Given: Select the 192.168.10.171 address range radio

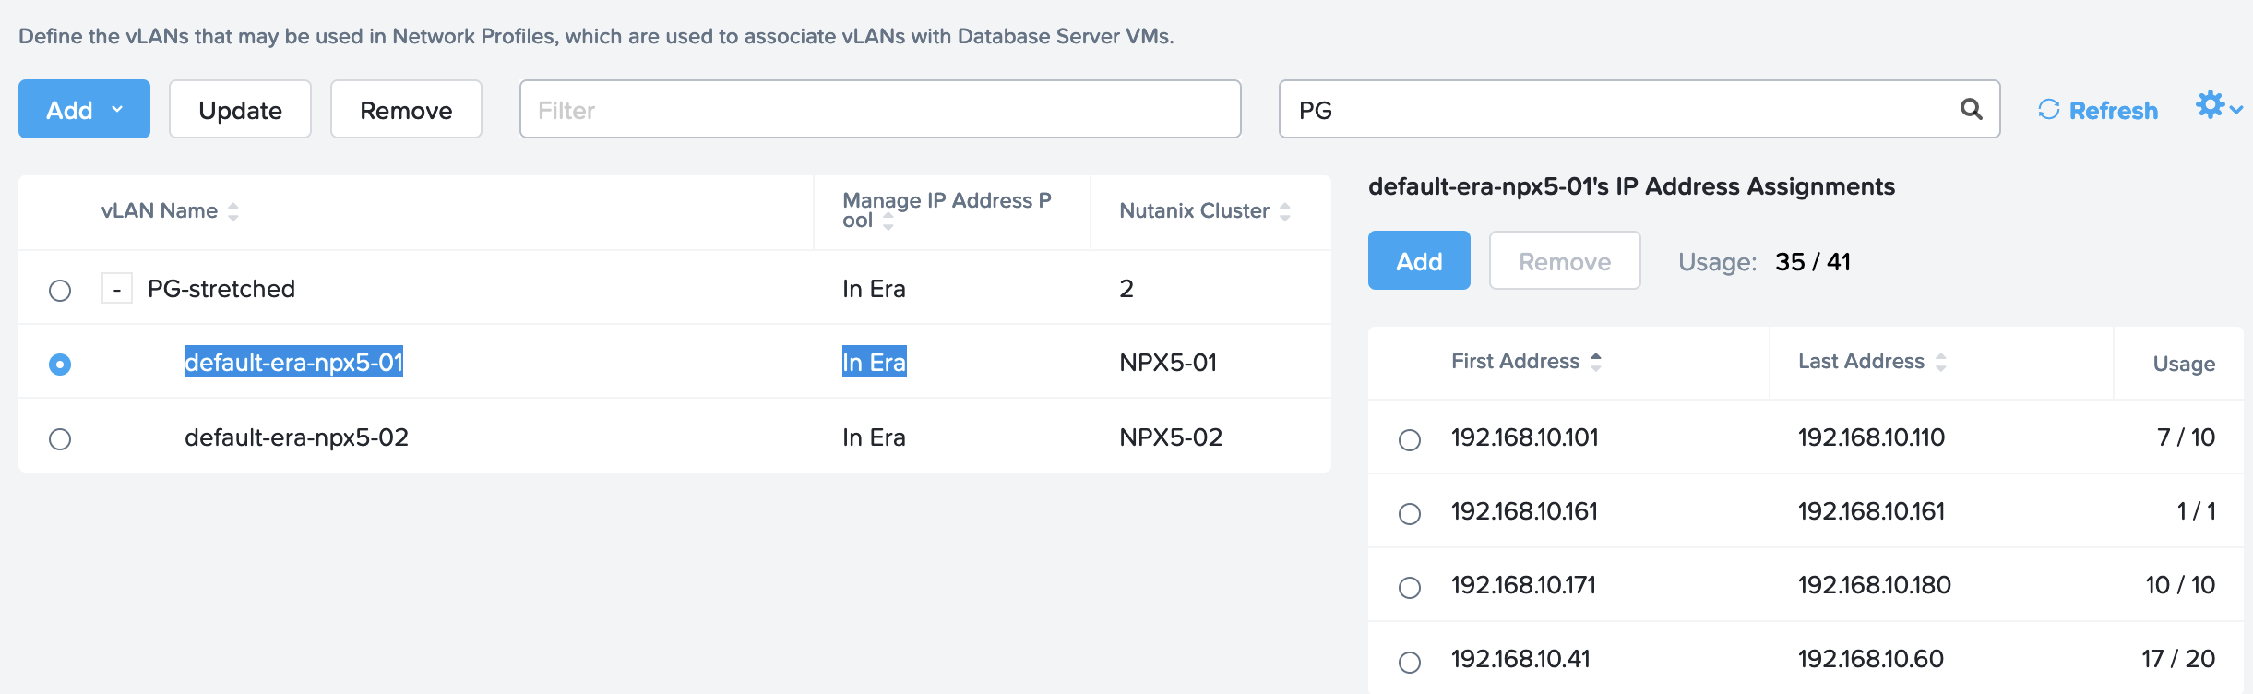Looking at the screenshot, I should (x=1410, y=588).
